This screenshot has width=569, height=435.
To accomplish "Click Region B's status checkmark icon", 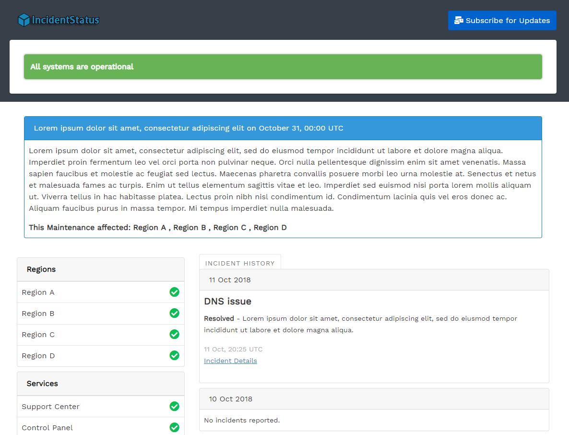I will [174, 313].
